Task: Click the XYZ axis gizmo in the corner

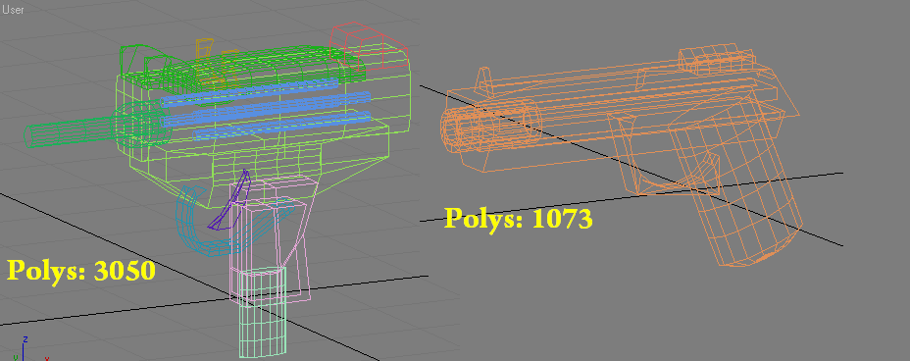Action: click(x=26, y=349)
